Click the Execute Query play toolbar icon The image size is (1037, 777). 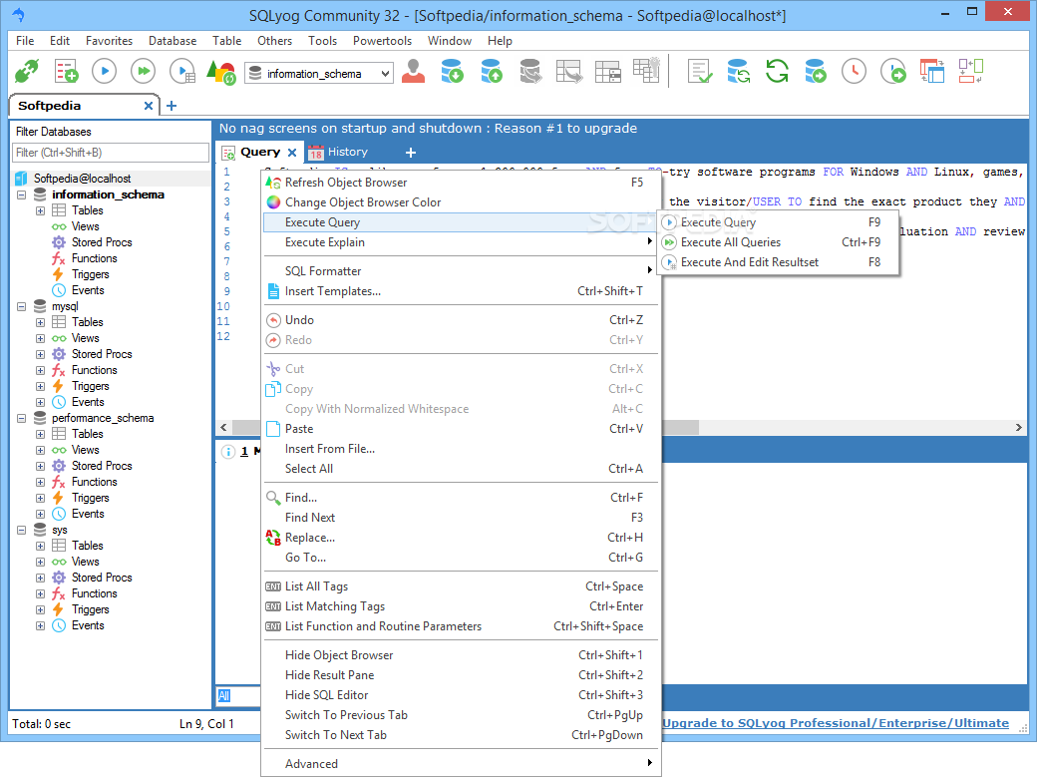[x=105, y=71]
